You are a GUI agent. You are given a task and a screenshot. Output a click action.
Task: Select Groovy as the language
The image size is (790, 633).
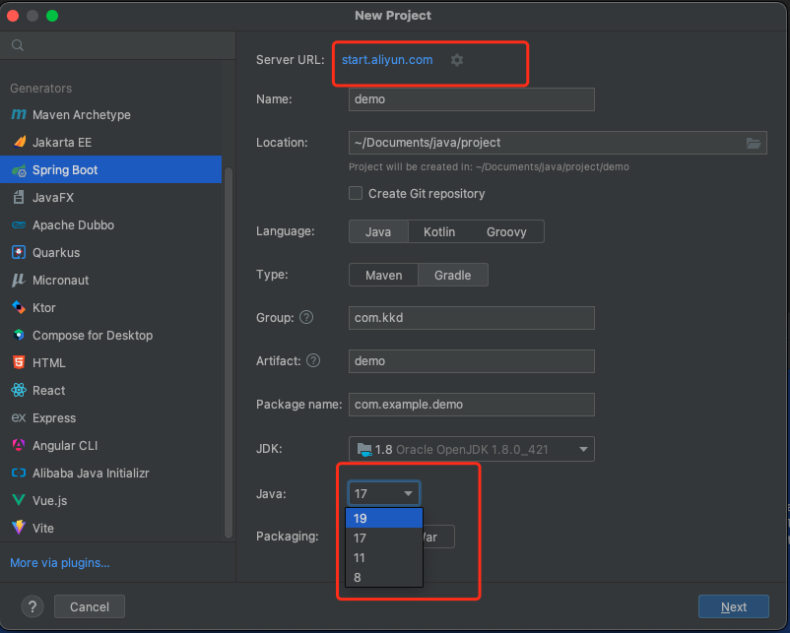click(x=506, y=231)
